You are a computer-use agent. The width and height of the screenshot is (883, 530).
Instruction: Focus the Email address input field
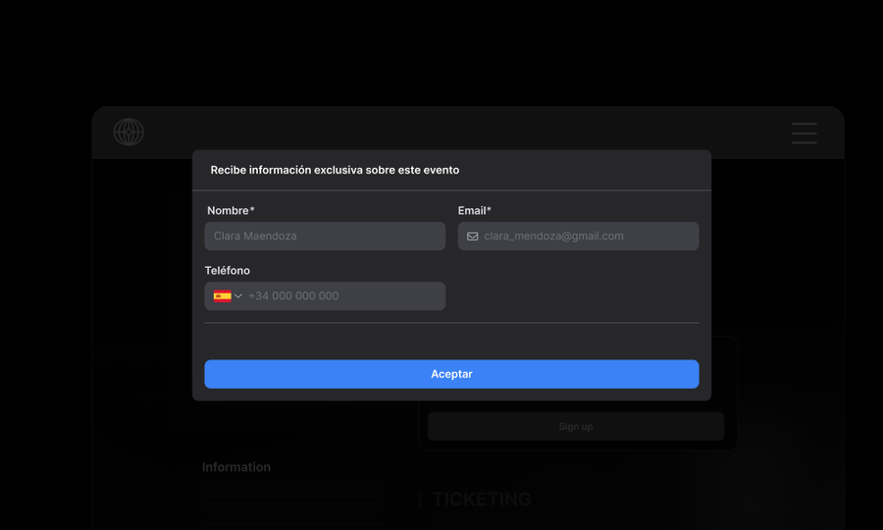tap(578, 236)
